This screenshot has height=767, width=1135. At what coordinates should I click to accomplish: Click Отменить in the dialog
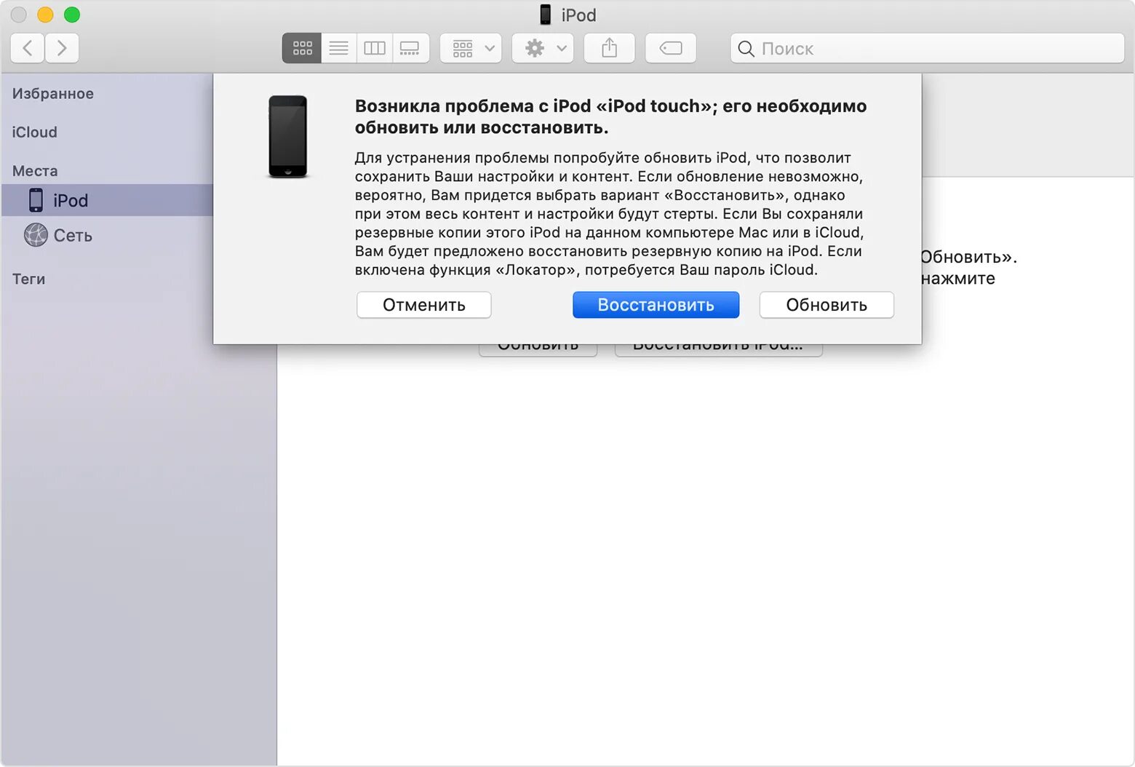pyautogui.click(x=424, y=305)
